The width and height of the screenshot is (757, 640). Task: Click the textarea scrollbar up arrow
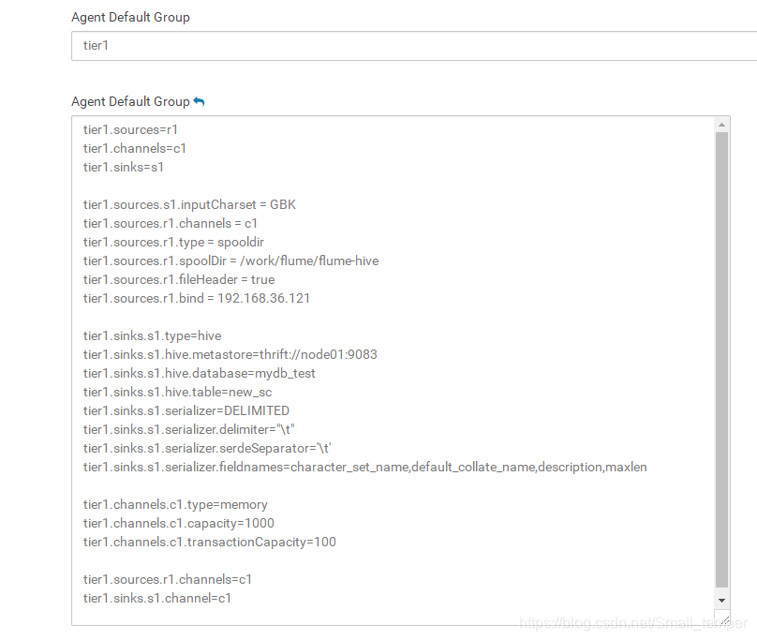721,125
